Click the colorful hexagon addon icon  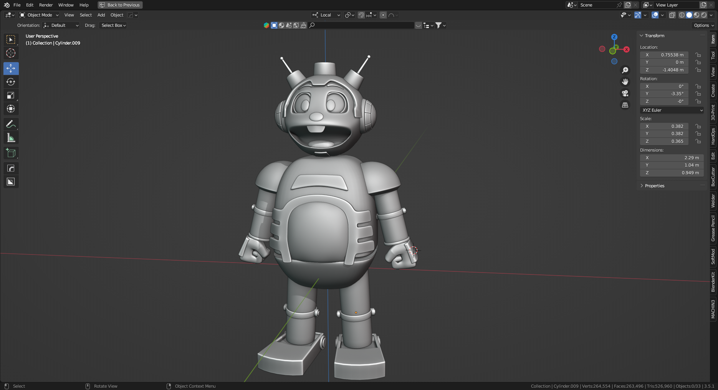[266, 25]
